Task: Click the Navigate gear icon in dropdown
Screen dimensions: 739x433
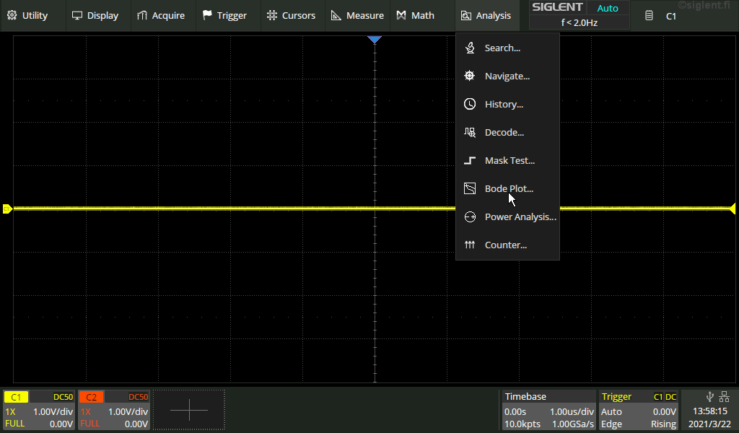Action: click(470, 76)
